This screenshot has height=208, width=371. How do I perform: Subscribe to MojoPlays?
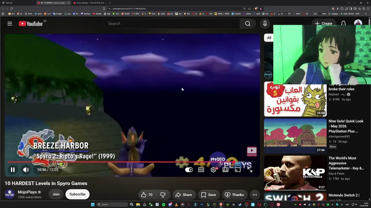(77, 194)
